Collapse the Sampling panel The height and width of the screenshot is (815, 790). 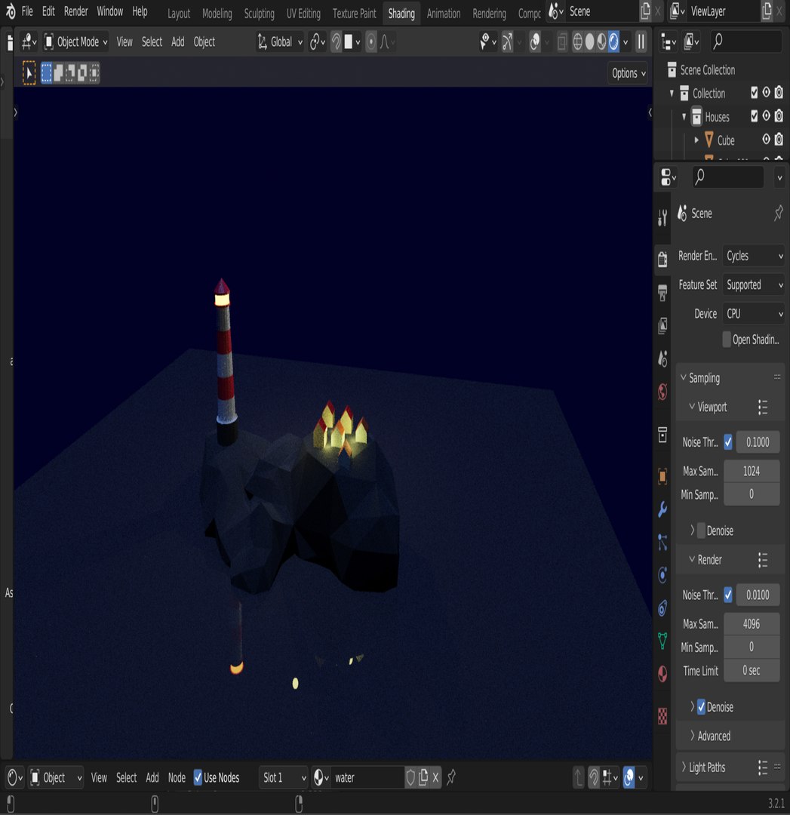coord(704,378)
